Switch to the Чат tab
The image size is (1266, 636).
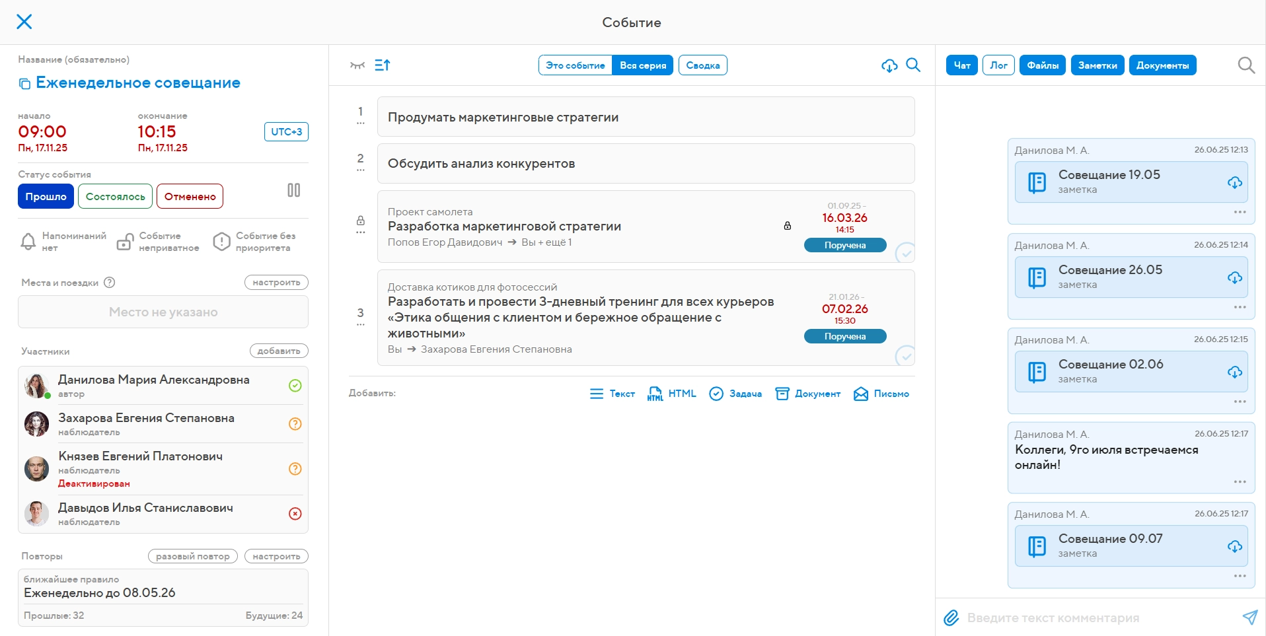[962, 65]
